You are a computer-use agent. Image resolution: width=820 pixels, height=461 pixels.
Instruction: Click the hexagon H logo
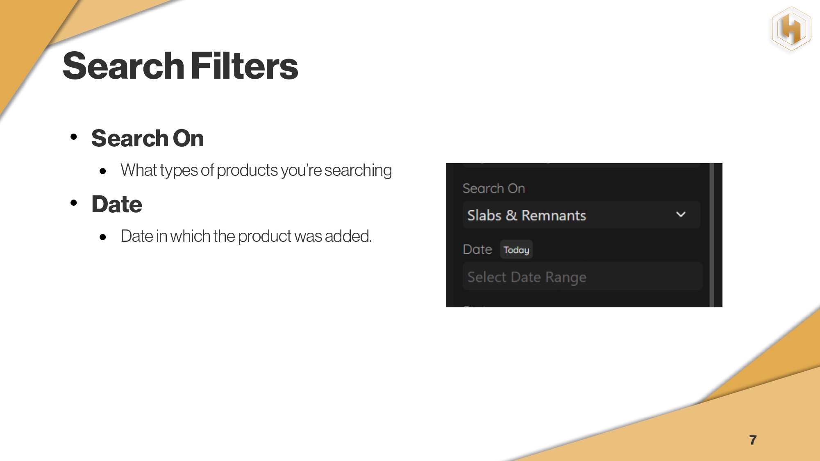pyautogui.click(x=791, y=29)
